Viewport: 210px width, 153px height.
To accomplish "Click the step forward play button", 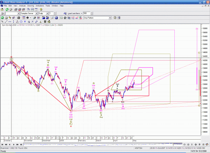I will pos(14,145).
